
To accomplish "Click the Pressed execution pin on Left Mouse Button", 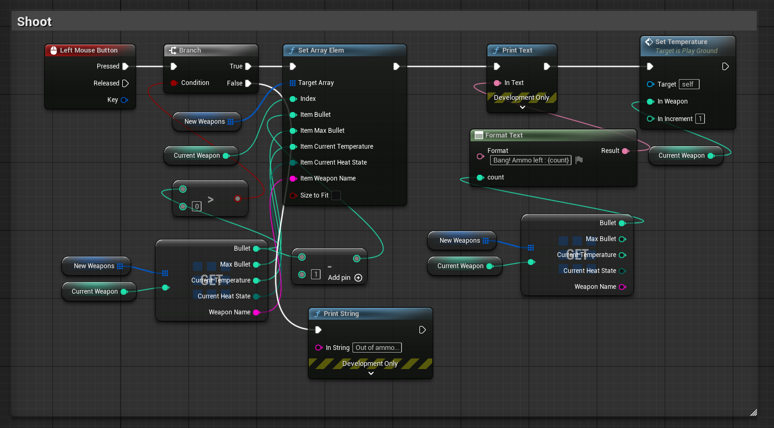I will [125, 66].
